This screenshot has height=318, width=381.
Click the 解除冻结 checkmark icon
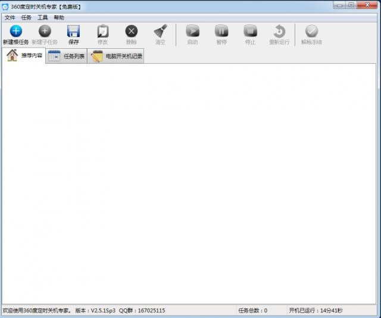coord(312,31)
